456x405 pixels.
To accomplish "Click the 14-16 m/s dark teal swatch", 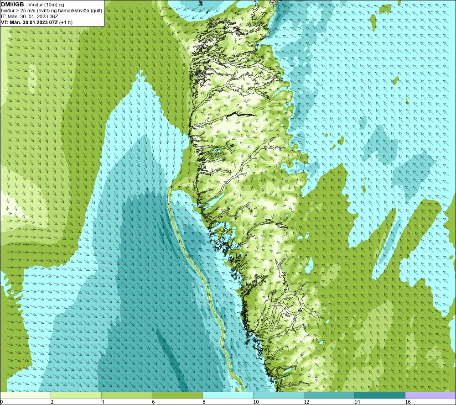I will coord(379,395).
